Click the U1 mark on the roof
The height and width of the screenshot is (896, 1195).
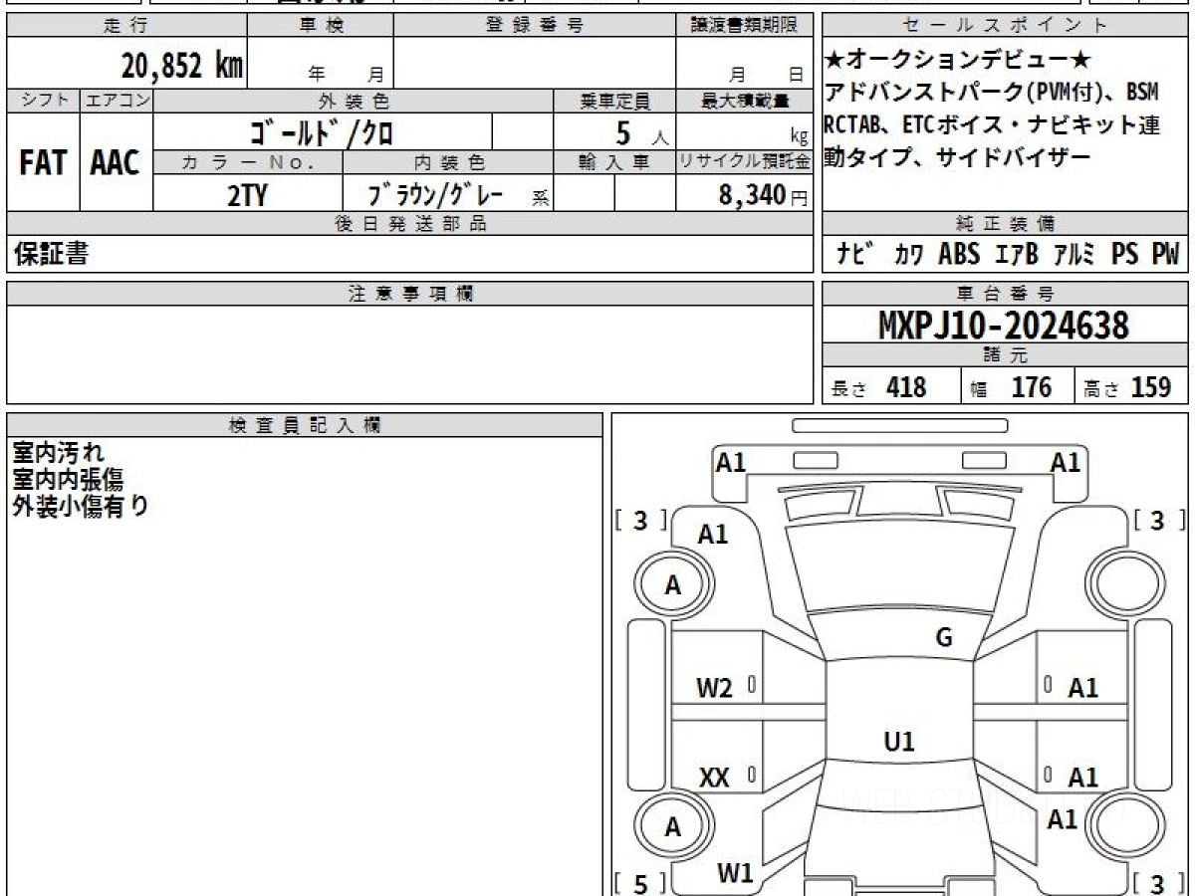pos(899,742)
